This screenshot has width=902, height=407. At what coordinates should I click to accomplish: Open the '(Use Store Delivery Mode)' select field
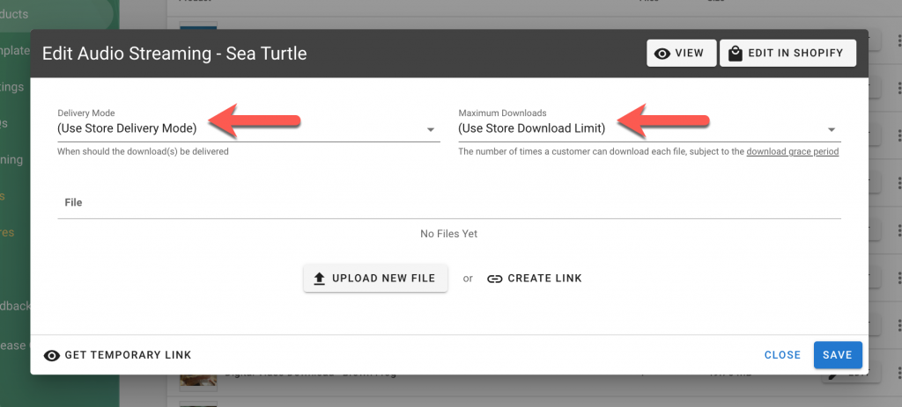point(248,128)
